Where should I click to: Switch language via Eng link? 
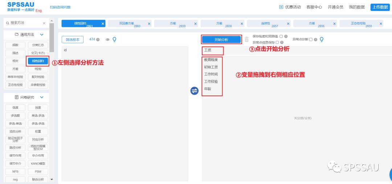39,11
